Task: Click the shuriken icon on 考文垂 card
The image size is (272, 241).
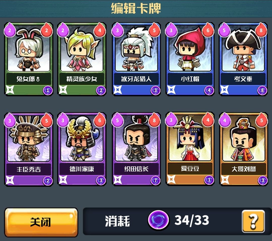Action: pos(224,90)
